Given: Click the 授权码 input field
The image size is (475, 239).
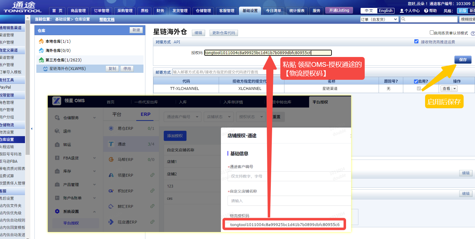Looking at the screenshot, I should [x=268, y=53].
